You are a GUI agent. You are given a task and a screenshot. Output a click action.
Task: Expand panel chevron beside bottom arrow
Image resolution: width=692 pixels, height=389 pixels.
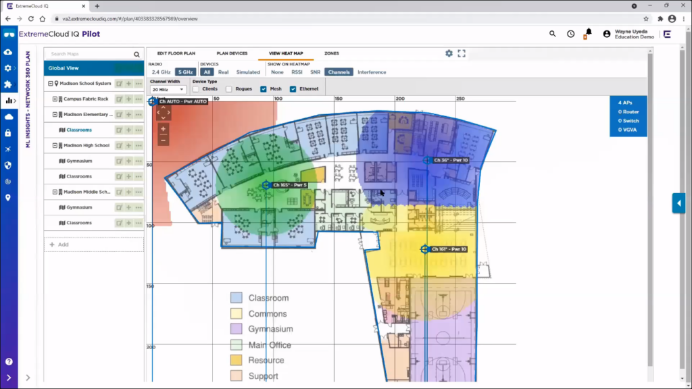point(28,378)
